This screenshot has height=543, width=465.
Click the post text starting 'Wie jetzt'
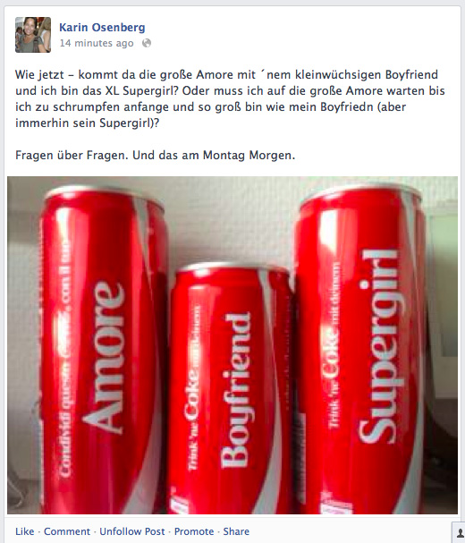coord(230,98)
